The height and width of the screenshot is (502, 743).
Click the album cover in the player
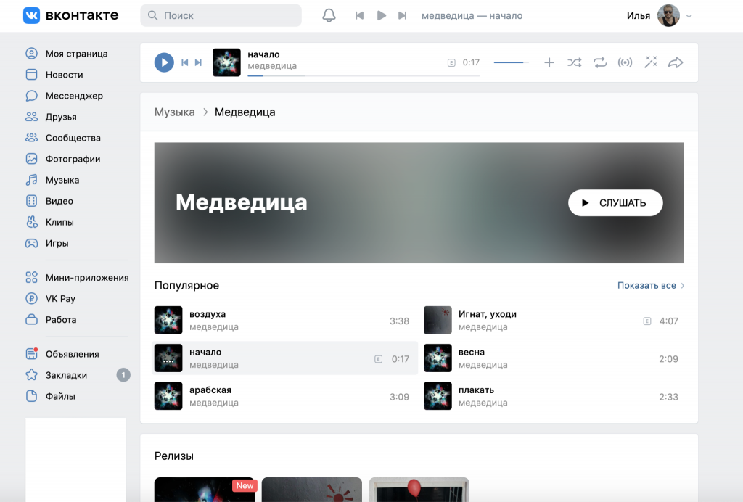(x=226, y=62)
